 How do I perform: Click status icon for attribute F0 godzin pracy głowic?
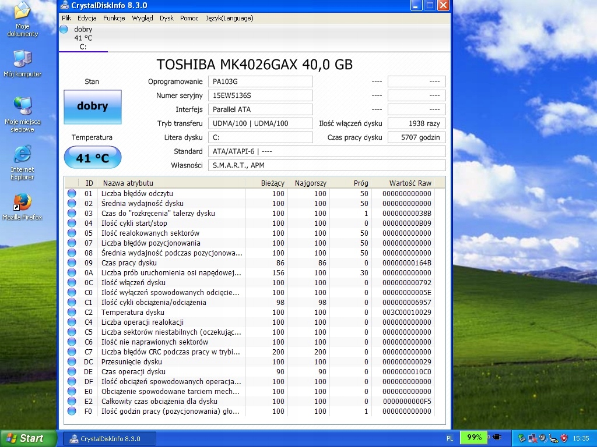(72, 411)
